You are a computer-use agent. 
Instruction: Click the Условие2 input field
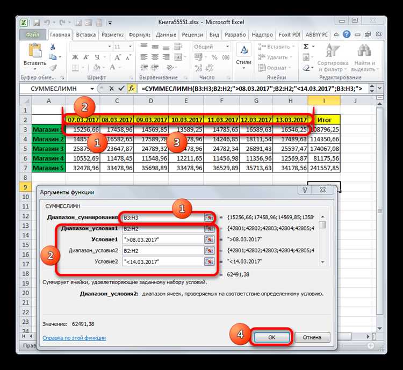(x=163, y=262)
